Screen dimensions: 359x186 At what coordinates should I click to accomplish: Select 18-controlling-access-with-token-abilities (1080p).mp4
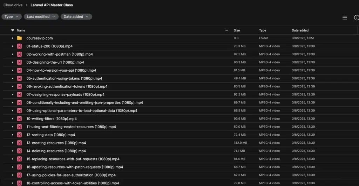click(73, 183)
